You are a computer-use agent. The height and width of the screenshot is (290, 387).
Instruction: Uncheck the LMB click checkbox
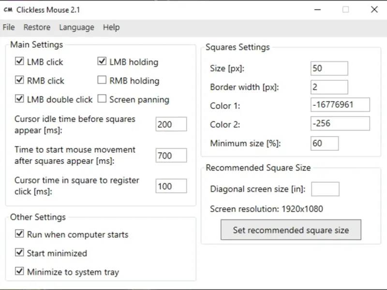(19, 62)
